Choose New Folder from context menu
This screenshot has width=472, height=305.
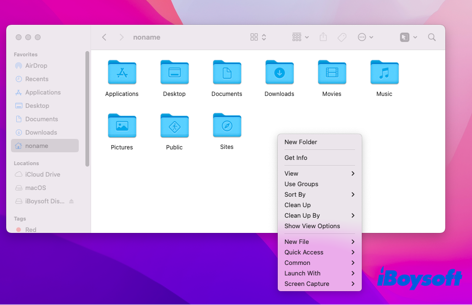301,142
